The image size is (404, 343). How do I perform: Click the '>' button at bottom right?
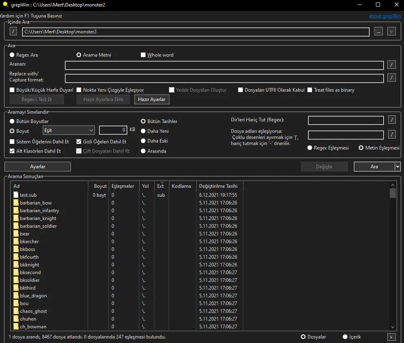click(x=391, y=337)
